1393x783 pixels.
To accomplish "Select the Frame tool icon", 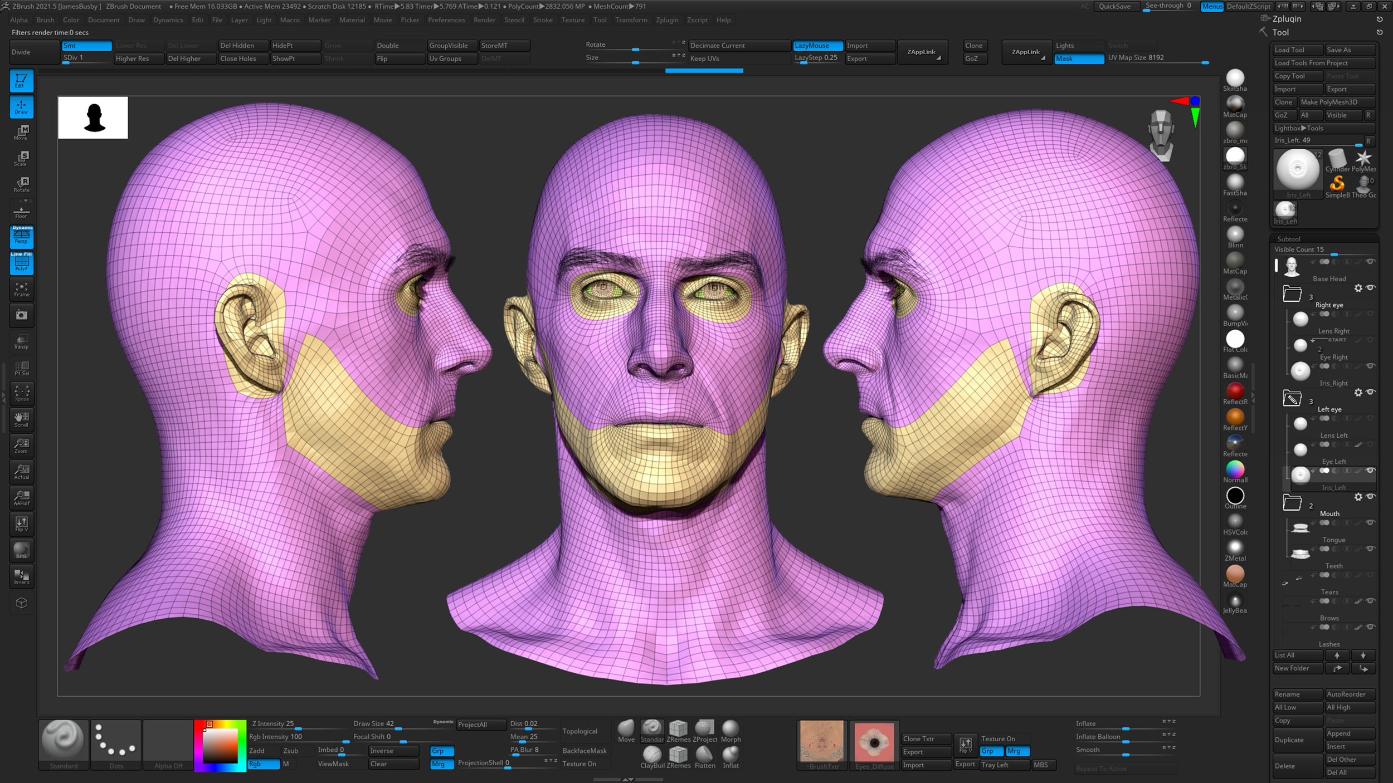I will point(21,289).
